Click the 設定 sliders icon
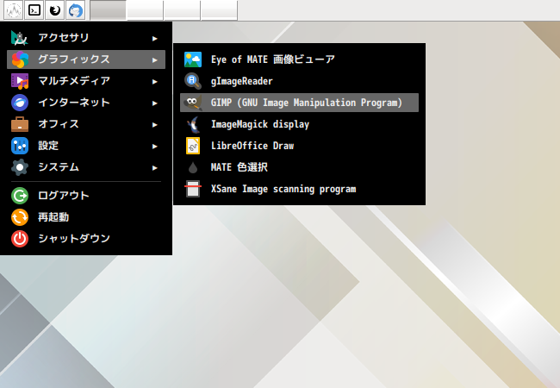The width and height of the screenshot is (560, 388). click(x=20, y=146)
